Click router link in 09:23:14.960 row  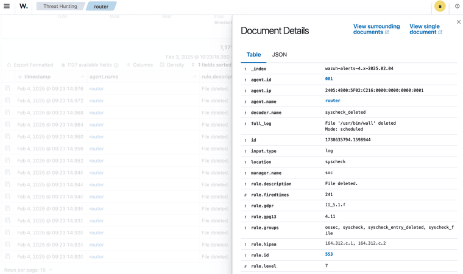click(96, 137)
